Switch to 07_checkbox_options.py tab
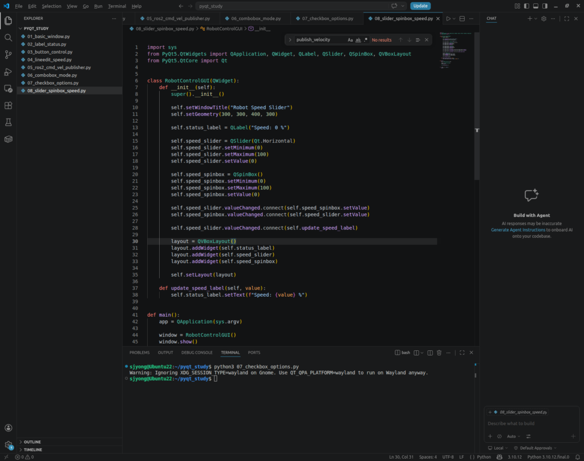The width and height of the screenshot is (584, 461). [x=327, y=18]
